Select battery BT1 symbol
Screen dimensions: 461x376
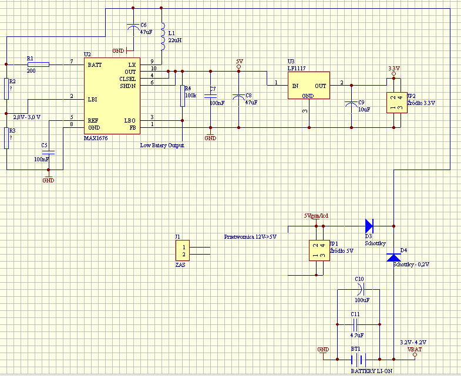[358, 359]
